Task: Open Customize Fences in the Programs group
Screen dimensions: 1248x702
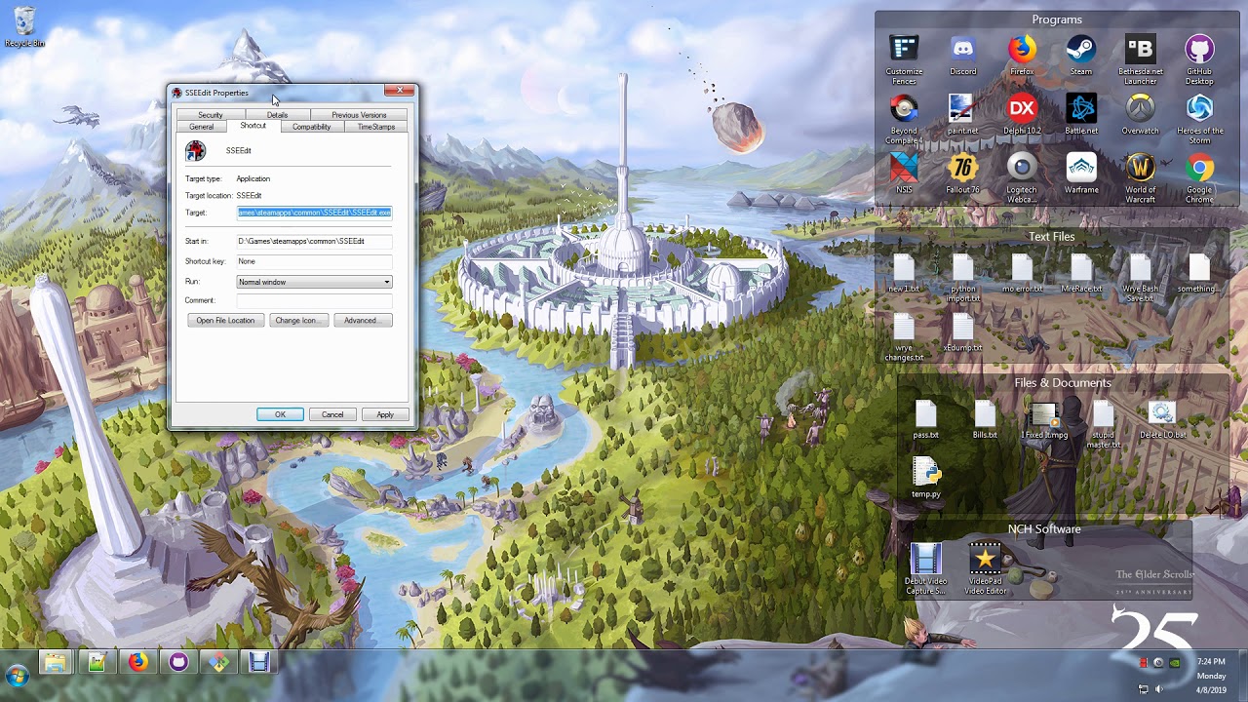Action: [x=904, y=57]
